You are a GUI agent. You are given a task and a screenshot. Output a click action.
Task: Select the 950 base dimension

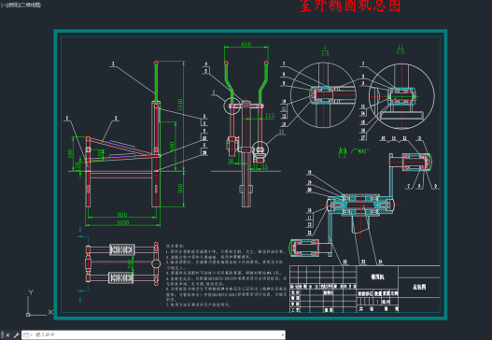[122, 215]
